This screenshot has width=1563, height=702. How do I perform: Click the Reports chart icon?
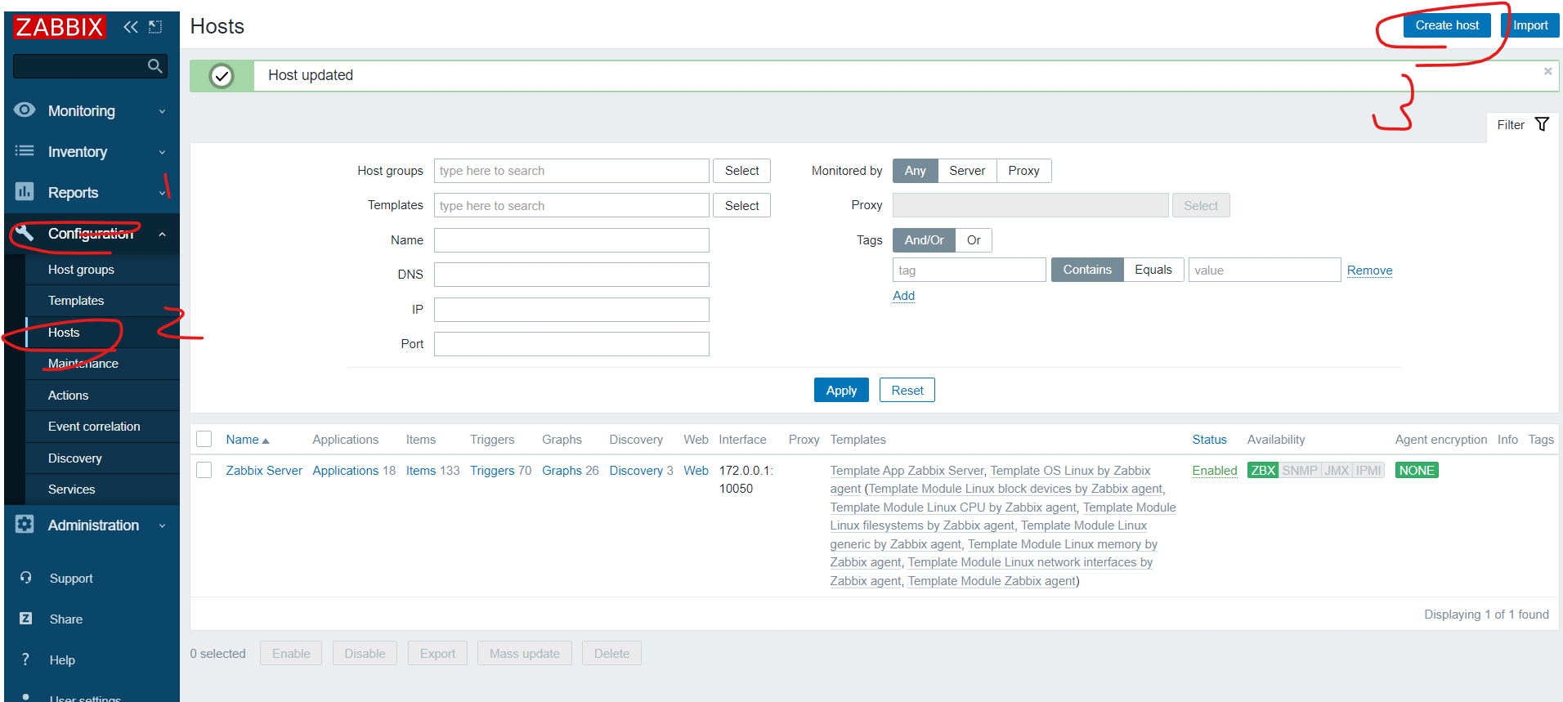[25, 192]
